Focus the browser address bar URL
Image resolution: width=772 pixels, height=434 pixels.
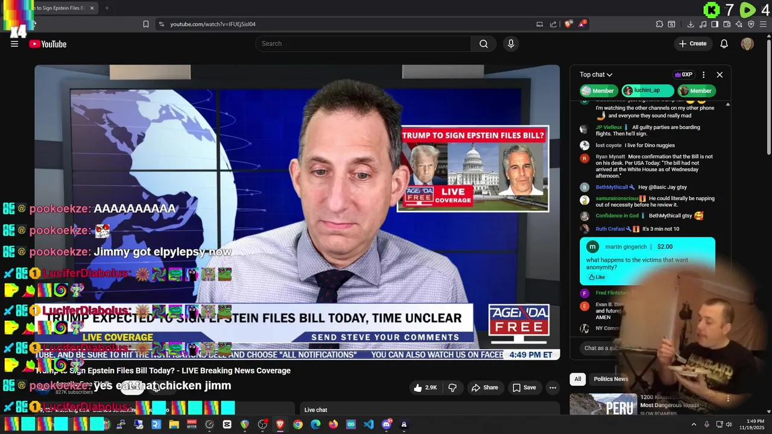(x=213, y=24)
